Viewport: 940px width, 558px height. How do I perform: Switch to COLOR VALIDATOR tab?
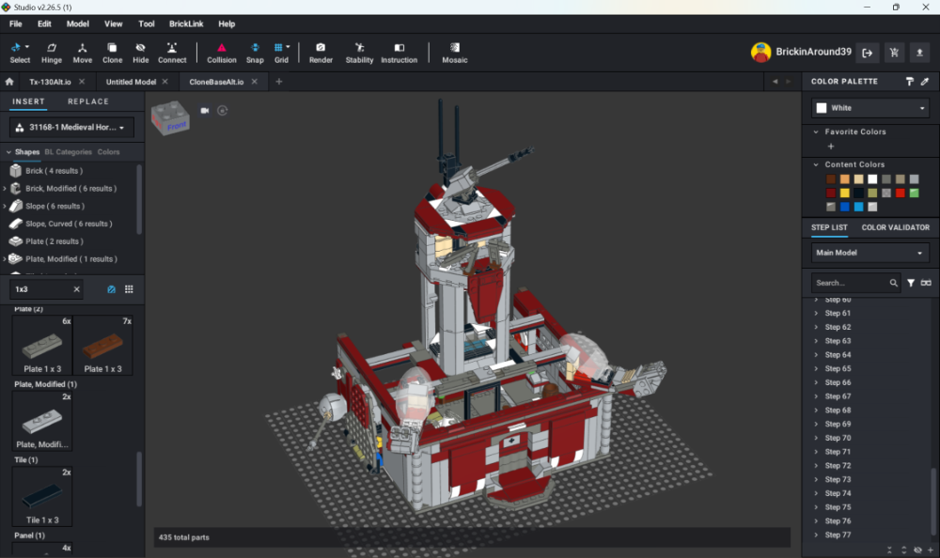pyautogui.click(x=895, y=227)
